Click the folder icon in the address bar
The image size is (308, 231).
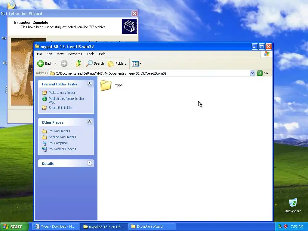coord(52,73)
